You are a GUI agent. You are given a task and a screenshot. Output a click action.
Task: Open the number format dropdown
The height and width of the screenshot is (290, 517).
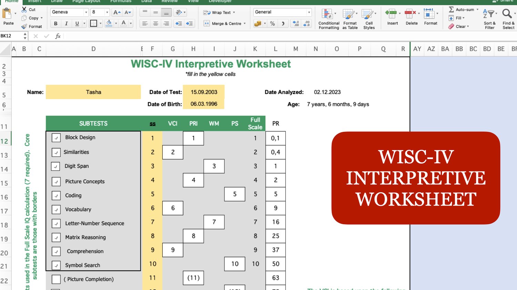[x=309, y=12]
